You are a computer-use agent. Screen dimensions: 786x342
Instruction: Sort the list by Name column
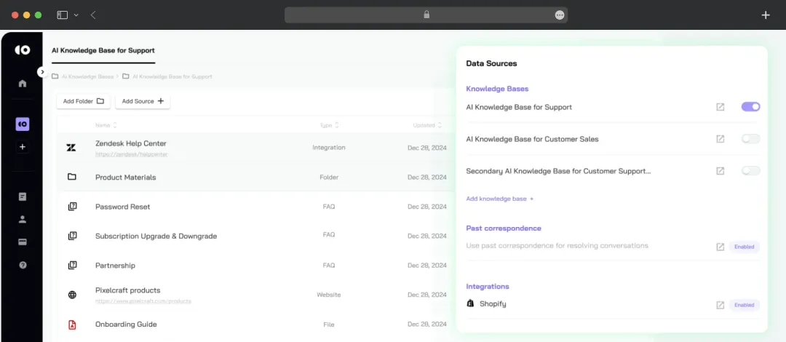106,125
